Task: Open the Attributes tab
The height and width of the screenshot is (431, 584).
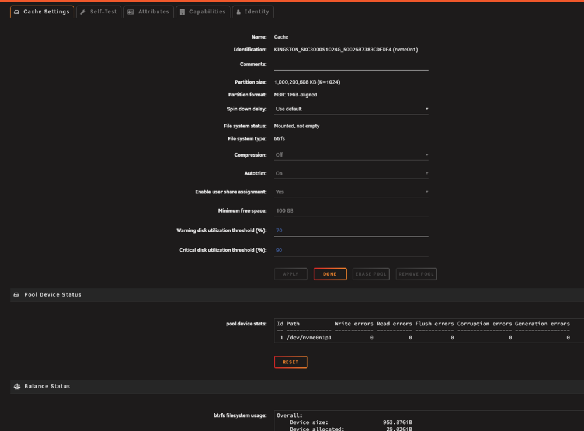Action: [148, 12]
